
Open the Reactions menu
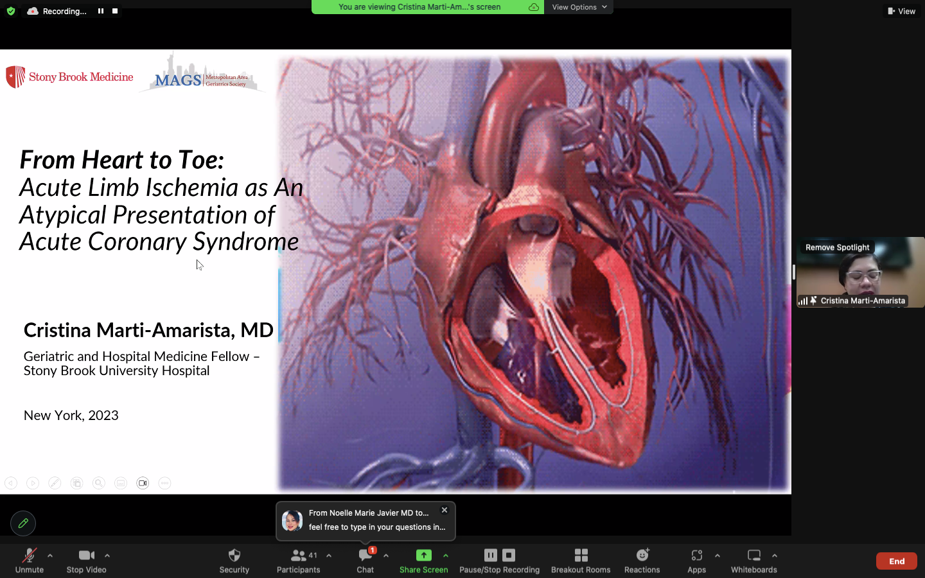(x=642, y=561)
